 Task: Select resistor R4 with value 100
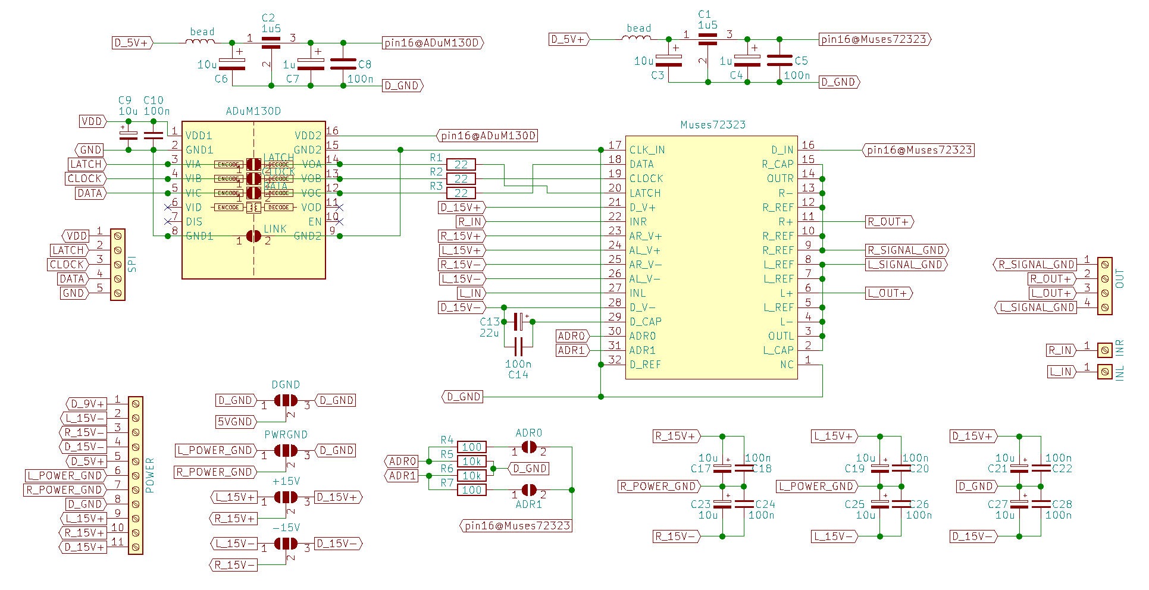(x=472, y=447)
